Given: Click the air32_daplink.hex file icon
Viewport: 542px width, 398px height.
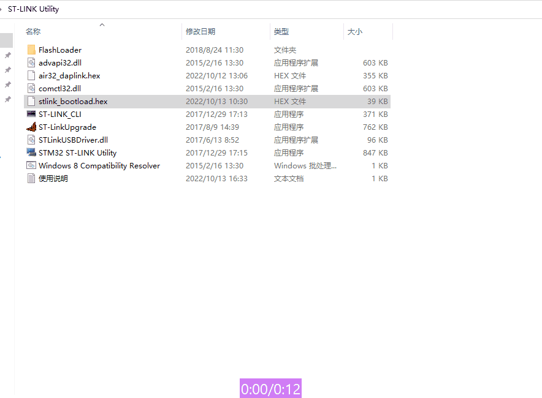Looking at the screenshot, I should (x=31, y=75).
